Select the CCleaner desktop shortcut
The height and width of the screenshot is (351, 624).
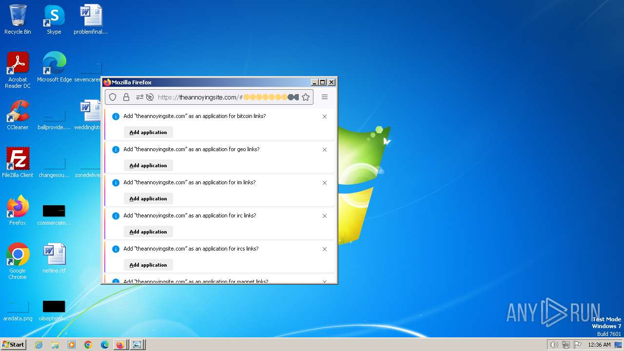[18, 115]
